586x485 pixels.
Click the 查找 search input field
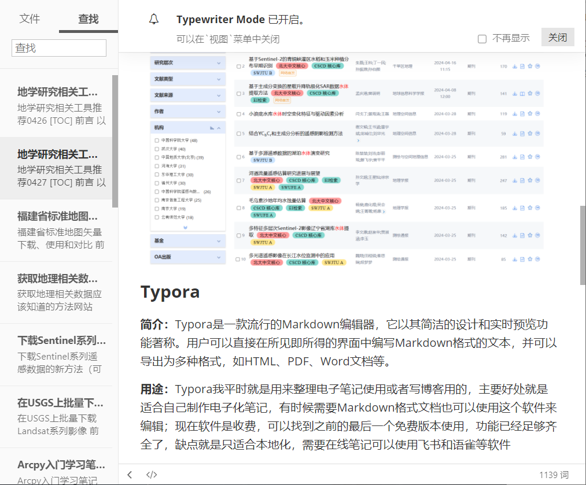tap(59, 48)
